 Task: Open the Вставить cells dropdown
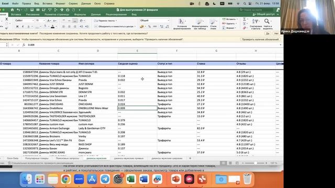[x=229, y=19]
